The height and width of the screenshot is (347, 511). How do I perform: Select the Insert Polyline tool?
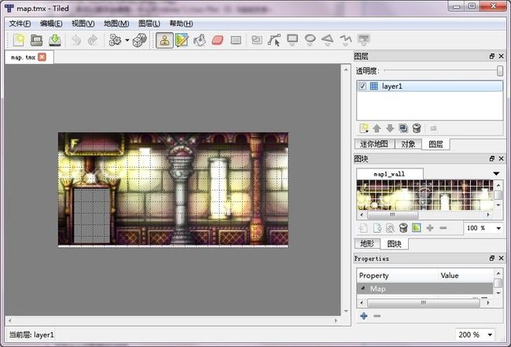coord(345,40)
